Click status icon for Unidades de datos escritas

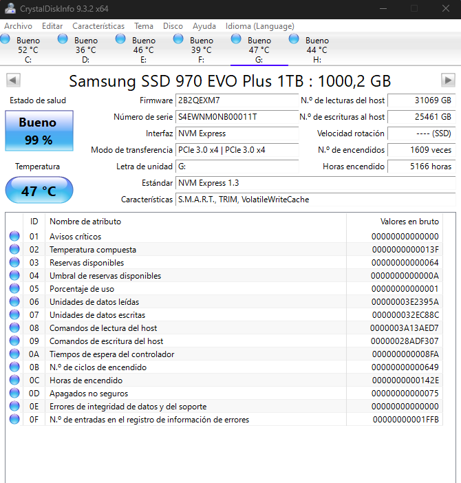click(x=14, y=315)
